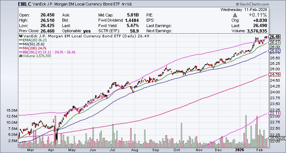This screenshot has height=153, width=286.
Task: Click the 15.0M volume axis label
Action: pyautogui.click(x=12, y=111)
